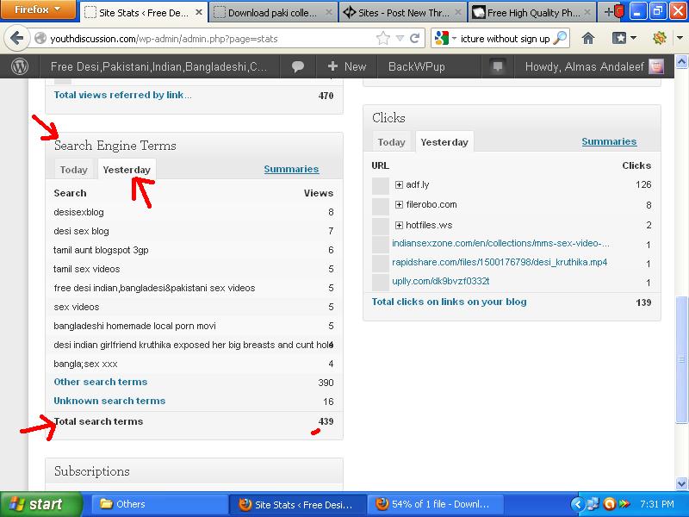
Task: Bookmark page with the star icon
Action: pos(384,39)
